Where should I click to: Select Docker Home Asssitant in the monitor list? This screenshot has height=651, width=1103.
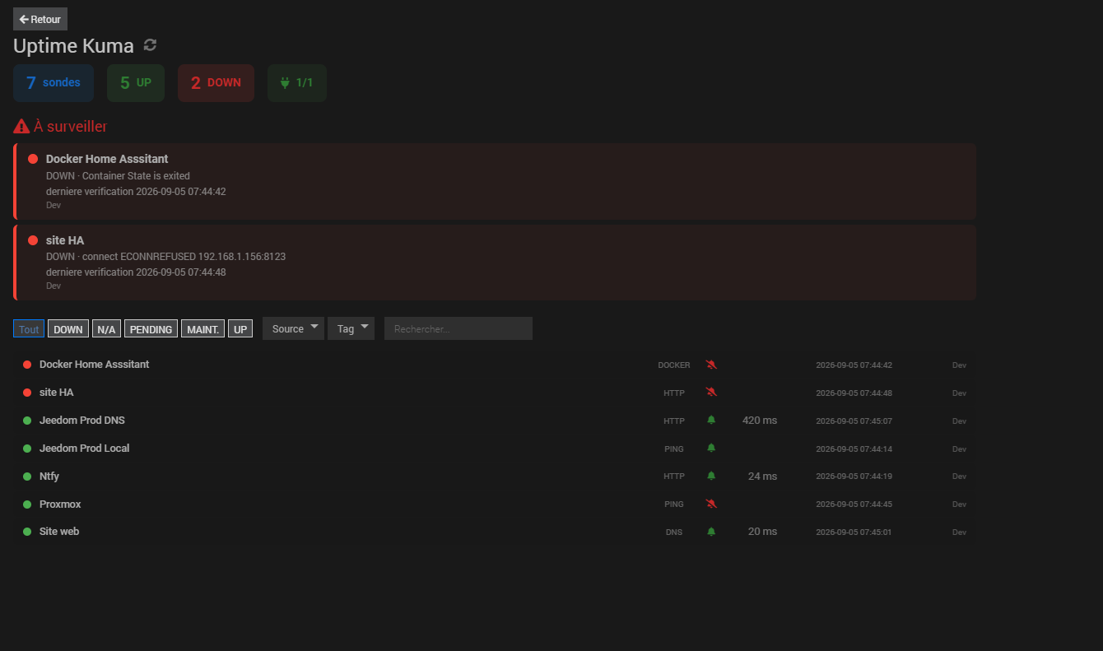94,365
